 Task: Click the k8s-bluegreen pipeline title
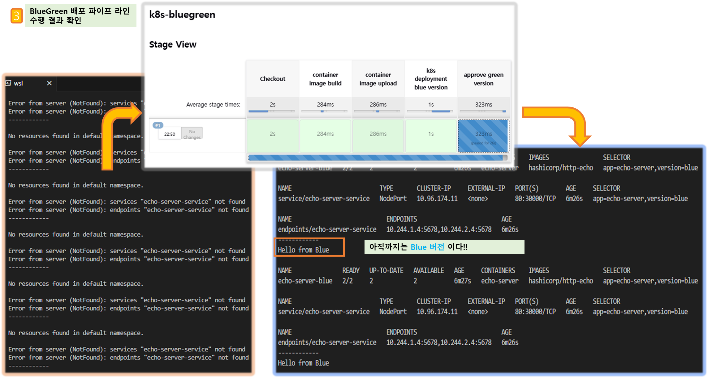[x=182, y=15]
